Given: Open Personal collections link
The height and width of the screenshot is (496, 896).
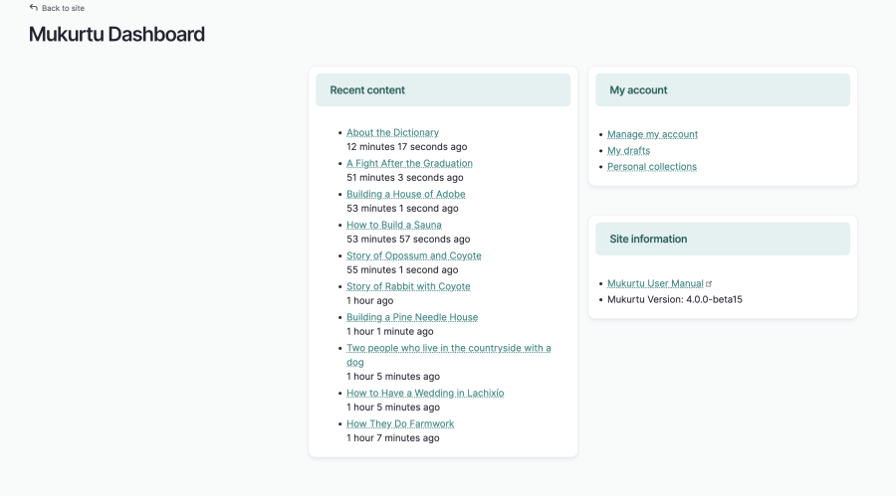Looking at the screenshot, I should pyautogui.click(x=651, y=167).
